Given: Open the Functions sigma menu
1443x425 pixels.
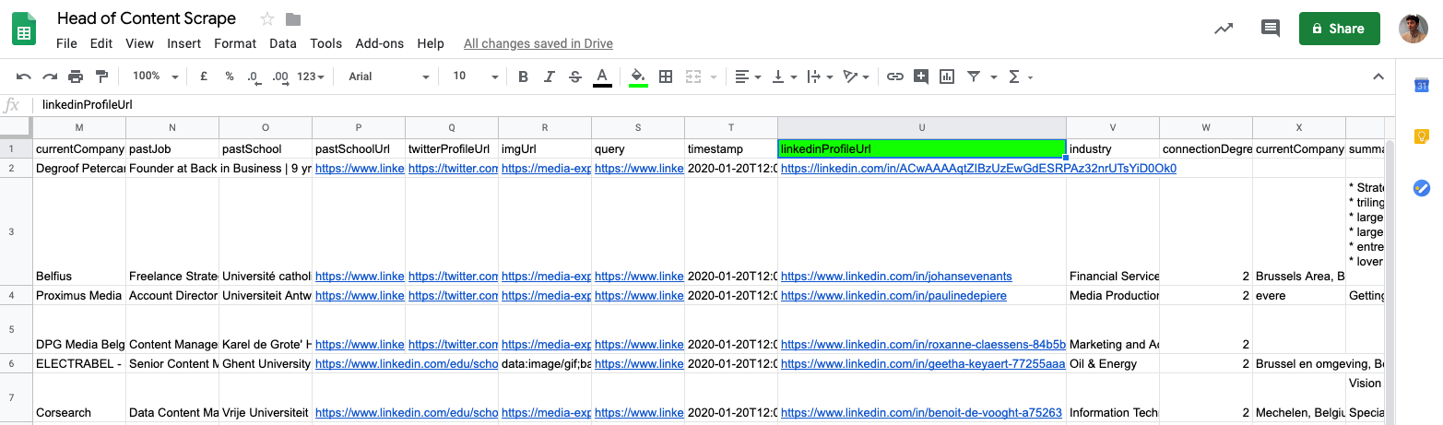Looking at the screenshot, I should click(x=1020, y=77).
